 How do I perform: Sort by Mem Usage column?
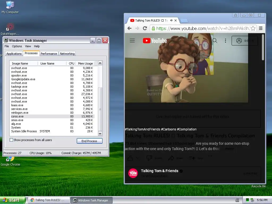(85, 63)
